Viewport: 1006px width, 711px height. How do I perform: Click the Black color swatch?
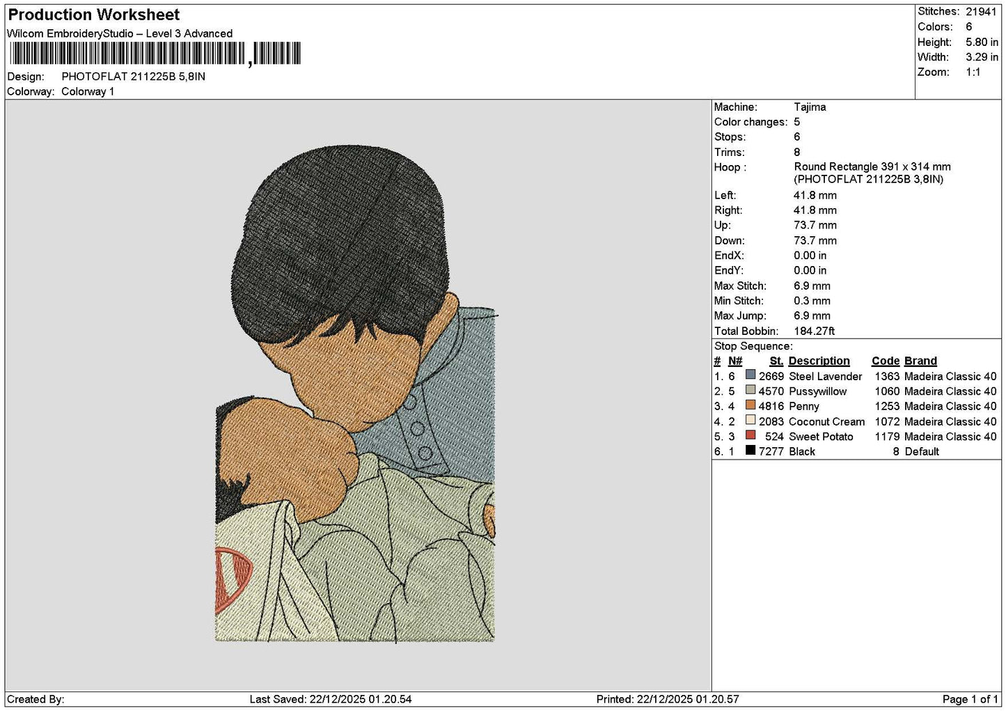750,451
